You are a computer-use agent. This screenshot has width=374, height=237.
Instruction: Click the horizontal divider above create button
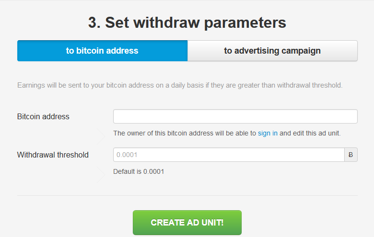[187, 195]
